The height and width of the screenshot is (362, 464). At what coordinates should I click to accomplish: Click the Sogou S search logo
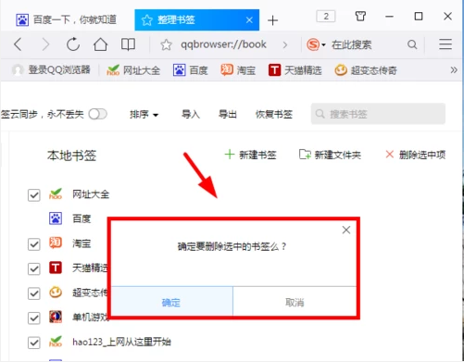pos(313,44)
